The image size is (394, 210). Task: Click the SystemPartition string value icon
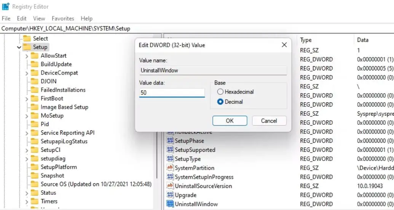click(170, 168)
